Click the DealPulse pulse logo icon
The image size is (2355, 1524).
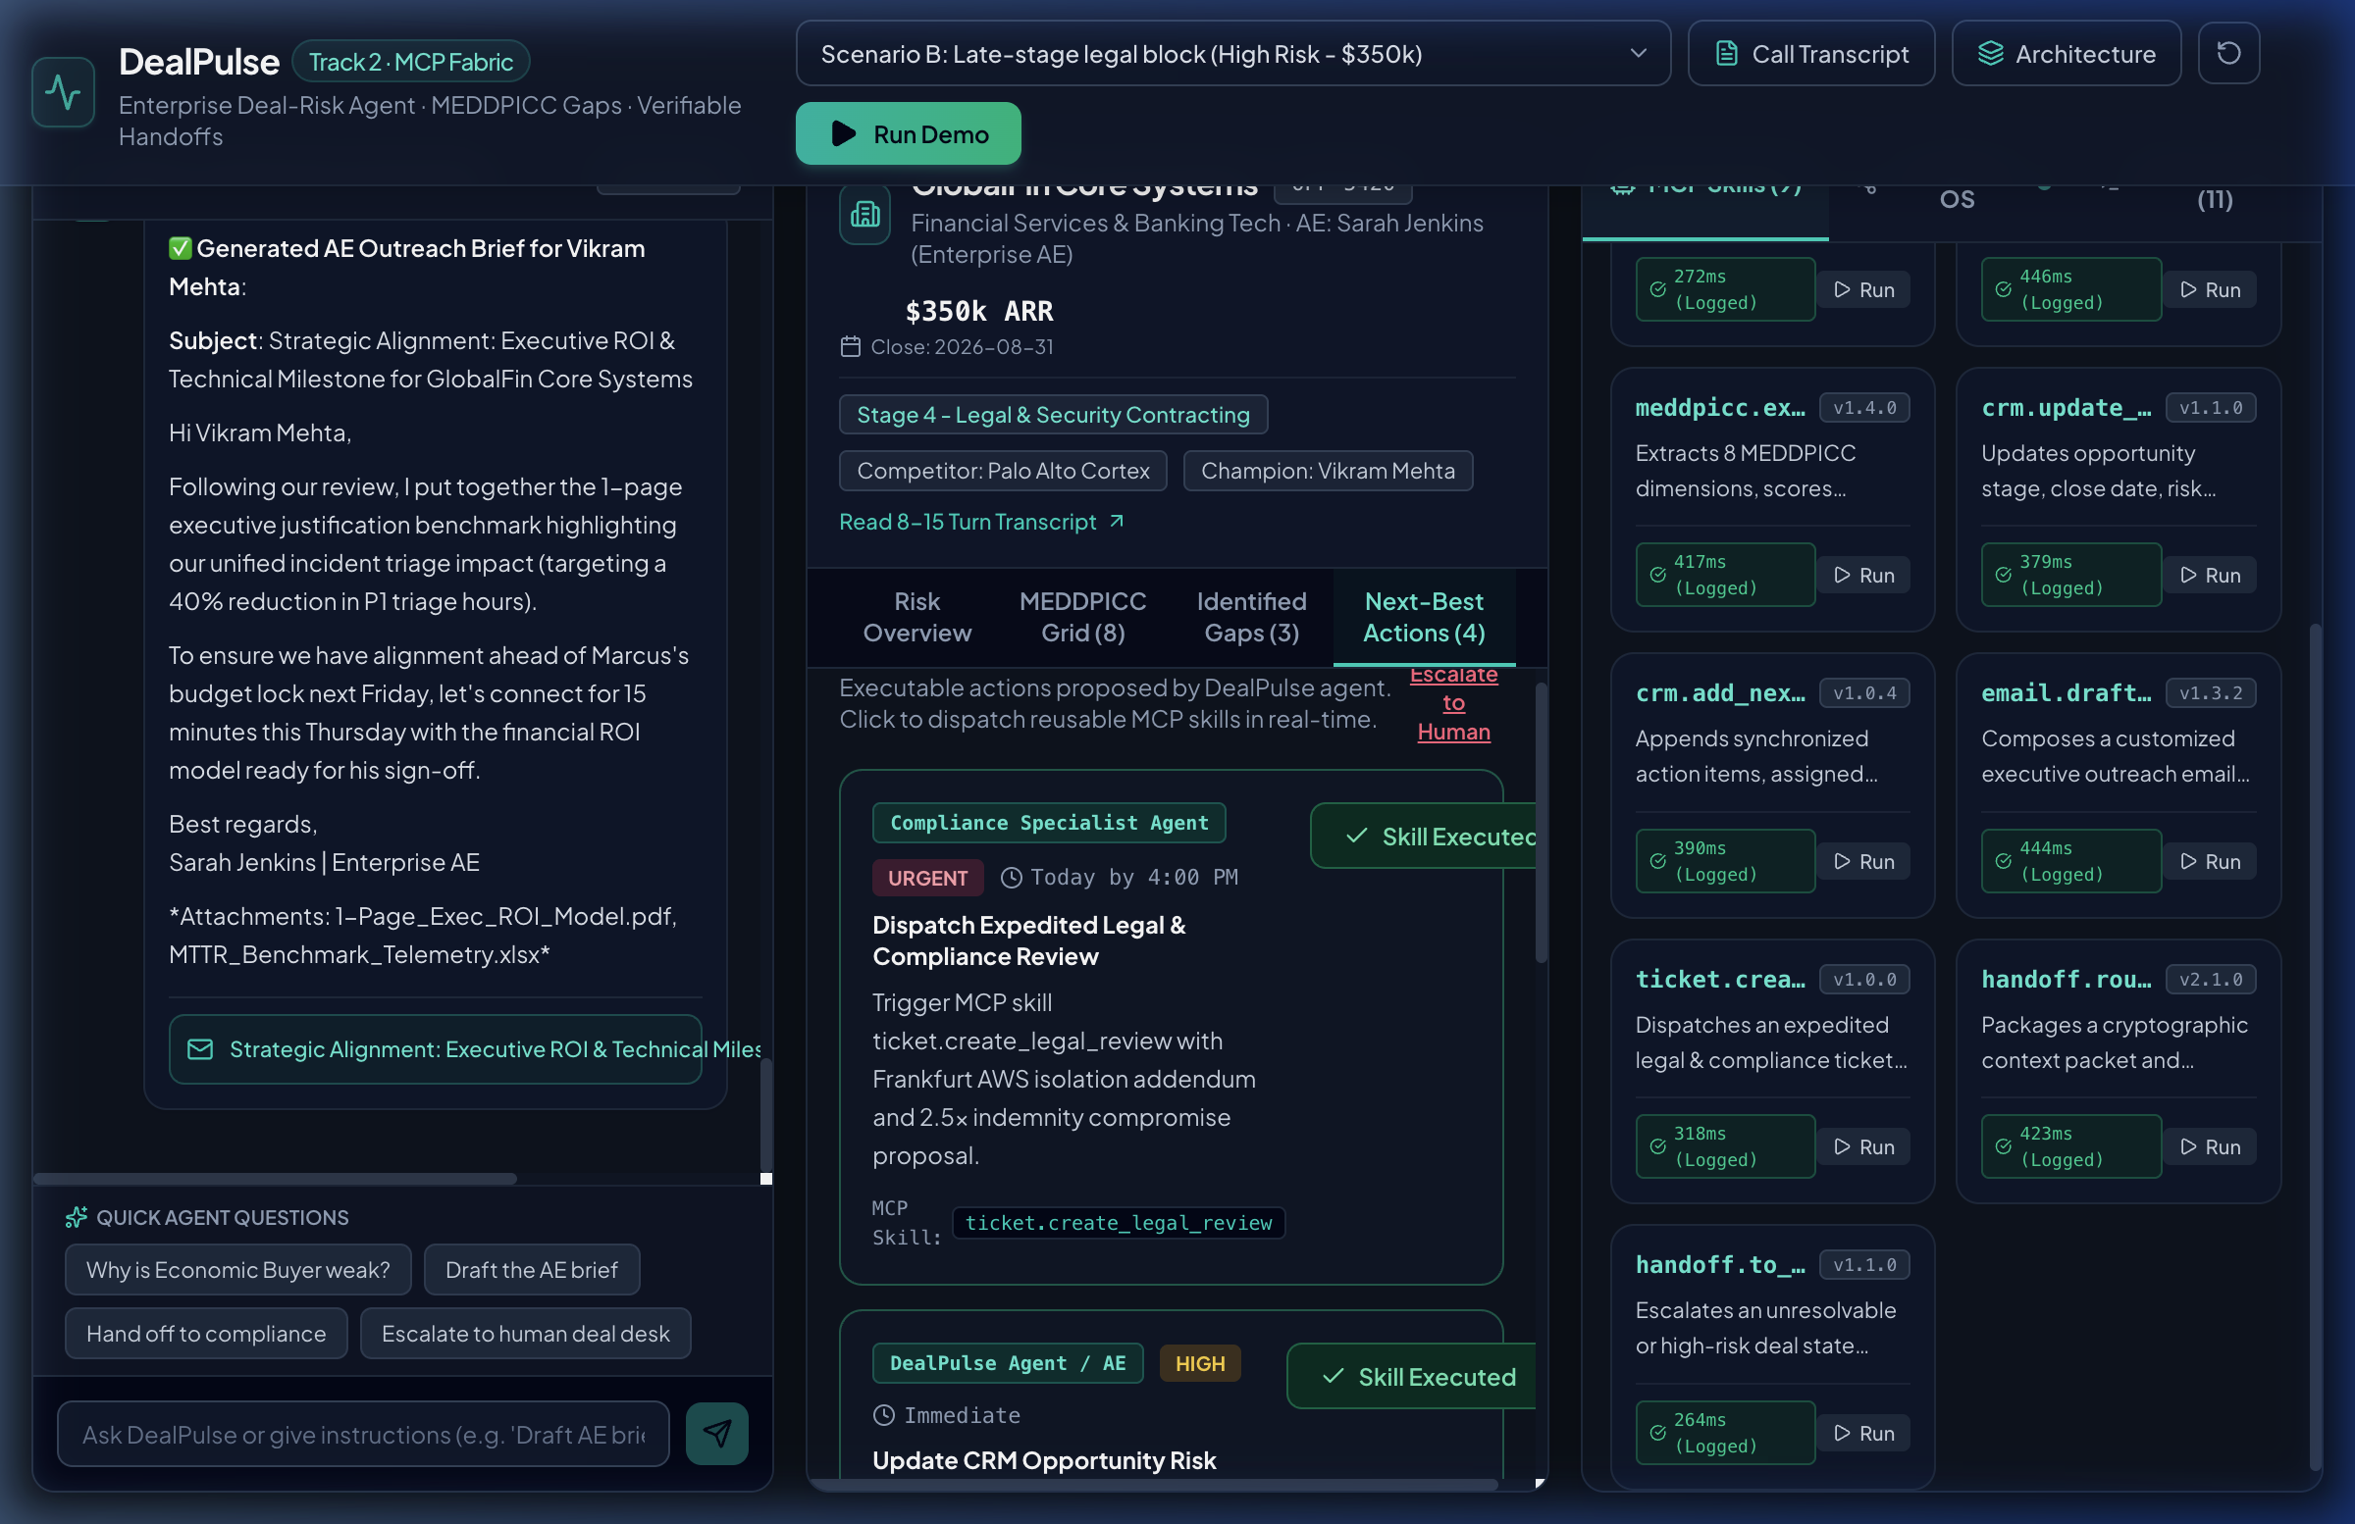(x=64, y=92)
